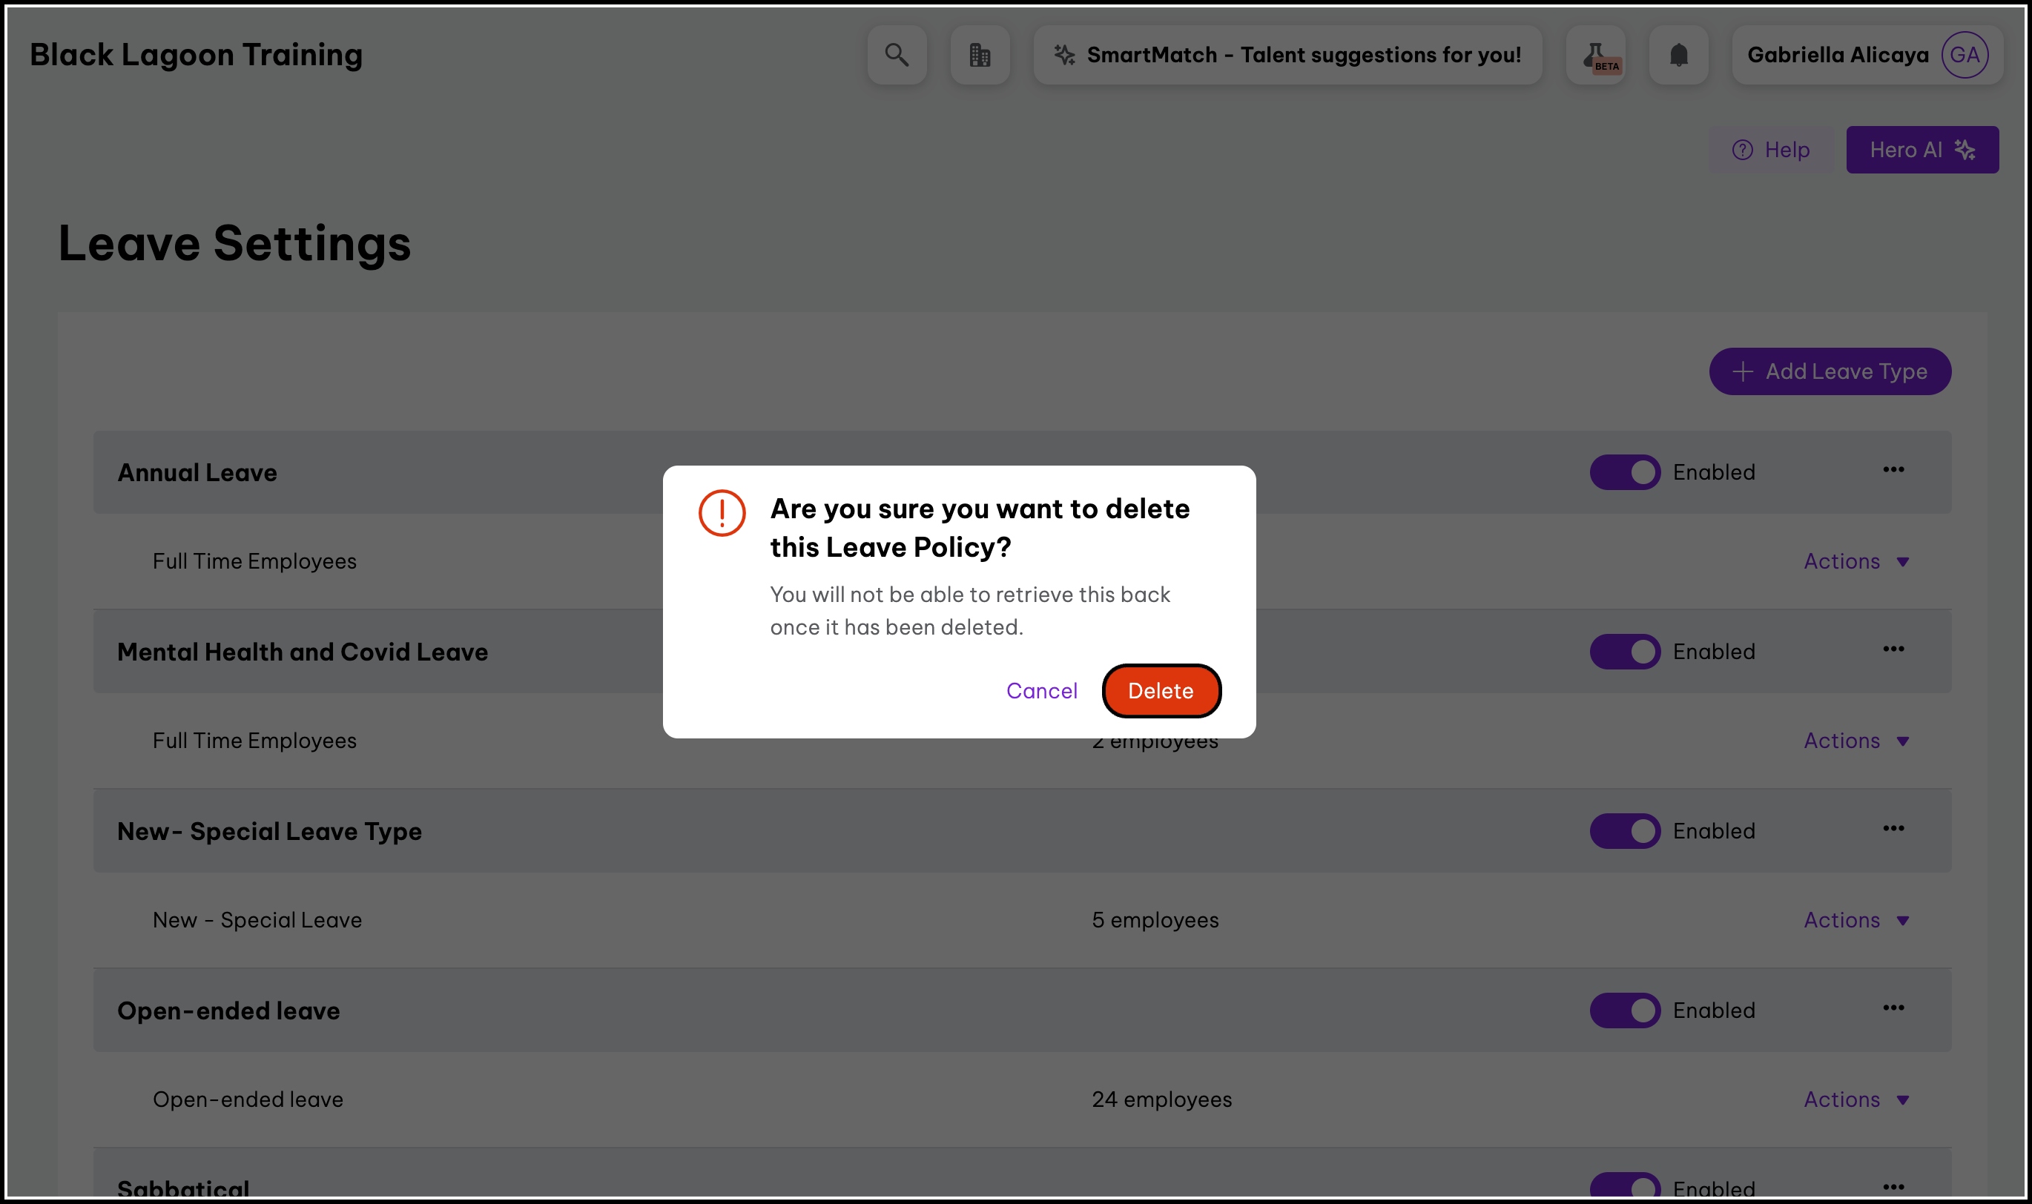Open Actions dropdown for Open-ended leave policy
This screenshot has width=2032, height=1204.
coord(1856,1099)
